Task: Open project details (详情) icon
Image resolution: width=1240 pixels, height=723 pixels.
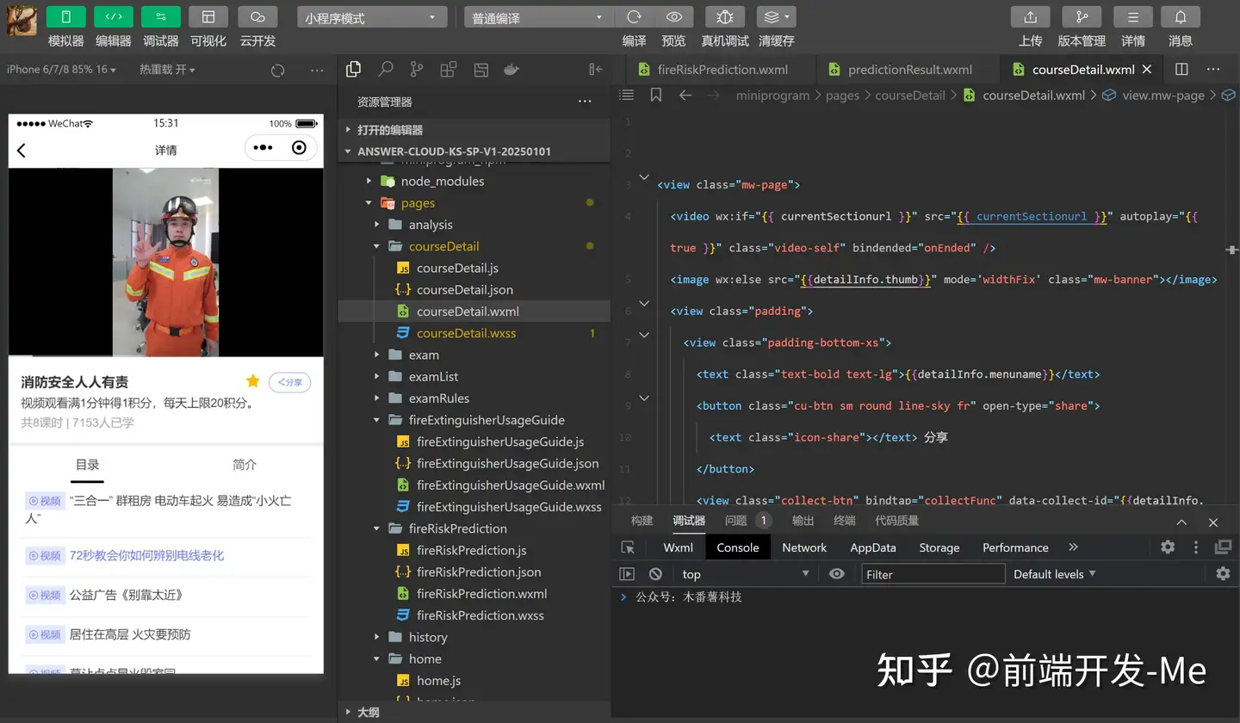Action: click(x=1133, y=17)
